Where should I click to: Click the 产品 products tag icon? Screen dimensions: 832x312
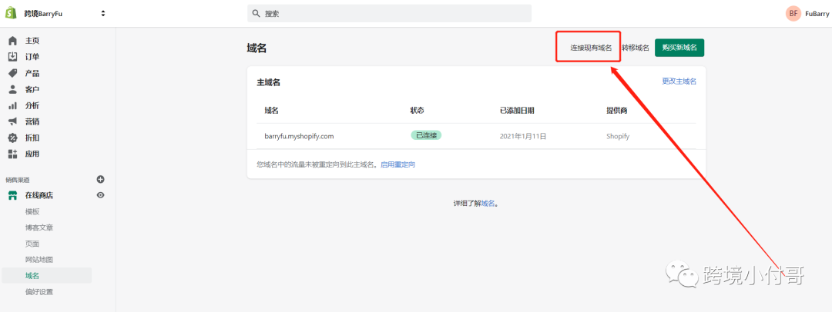click(13, 73)
